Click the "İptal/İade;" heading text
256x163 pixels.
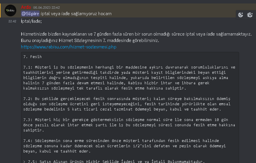tap(31, 21)
